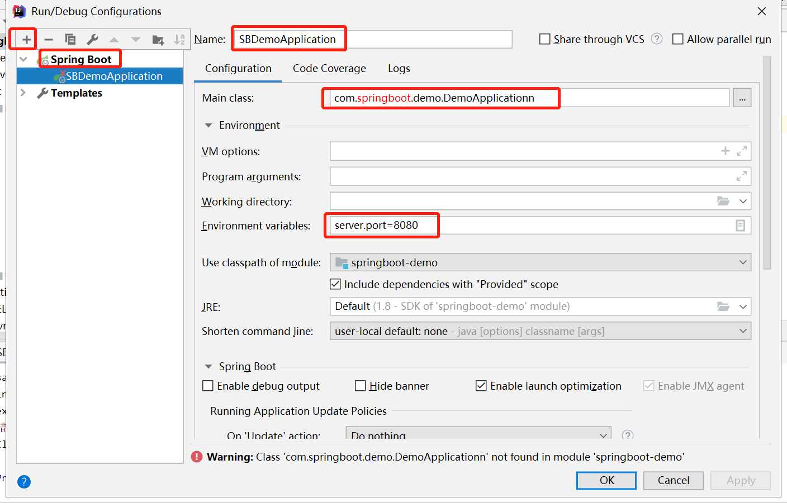Enable Allow parallel run checkbox
The image size is (787, 503).
(x=678, y=39)
